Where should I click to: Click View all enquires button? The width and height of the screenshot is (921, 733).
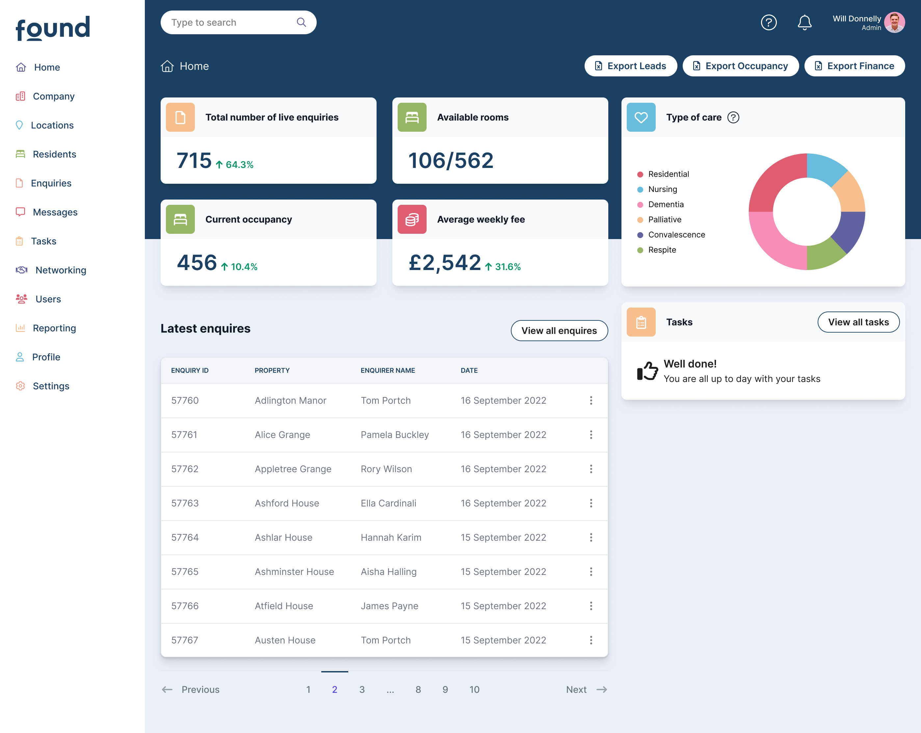point(559,330)
